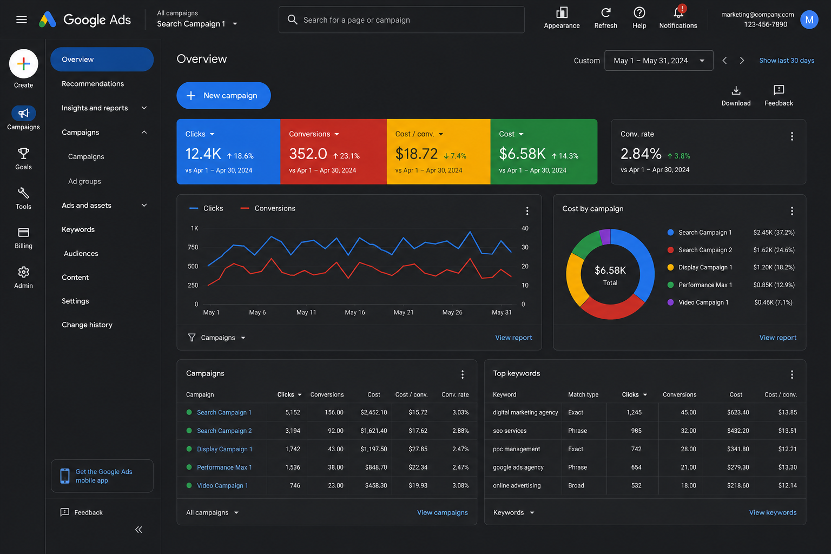Viewport: 831px width, 554px height.
Task: Open the Conversions metric card dropdown
Action: [314, 134]
